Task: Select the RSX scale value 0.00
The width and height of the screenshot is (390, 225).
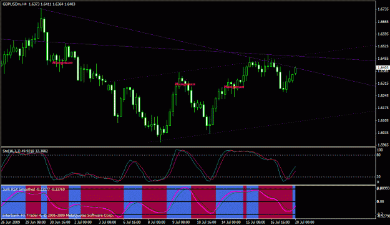Action: click(x=381, y=202)
